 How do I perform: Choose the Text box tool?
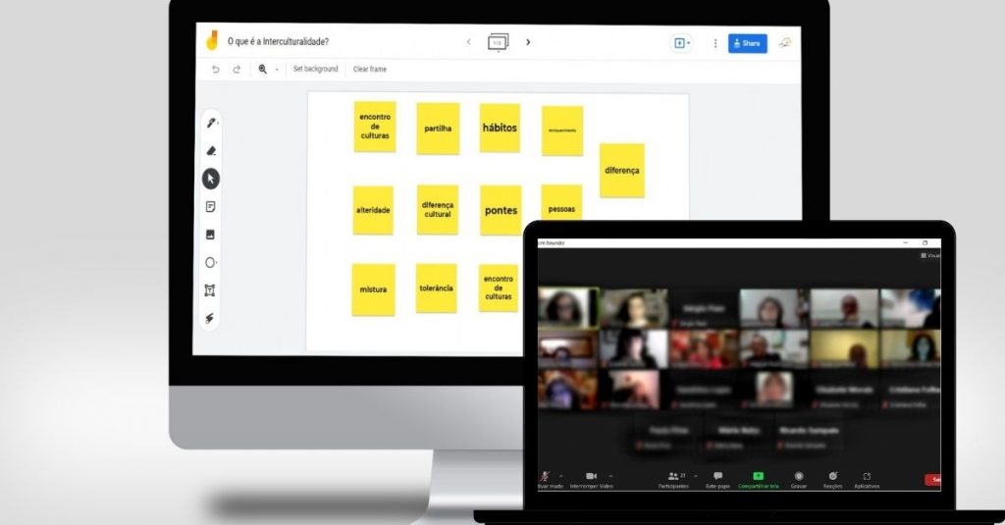tap(210, 290)
